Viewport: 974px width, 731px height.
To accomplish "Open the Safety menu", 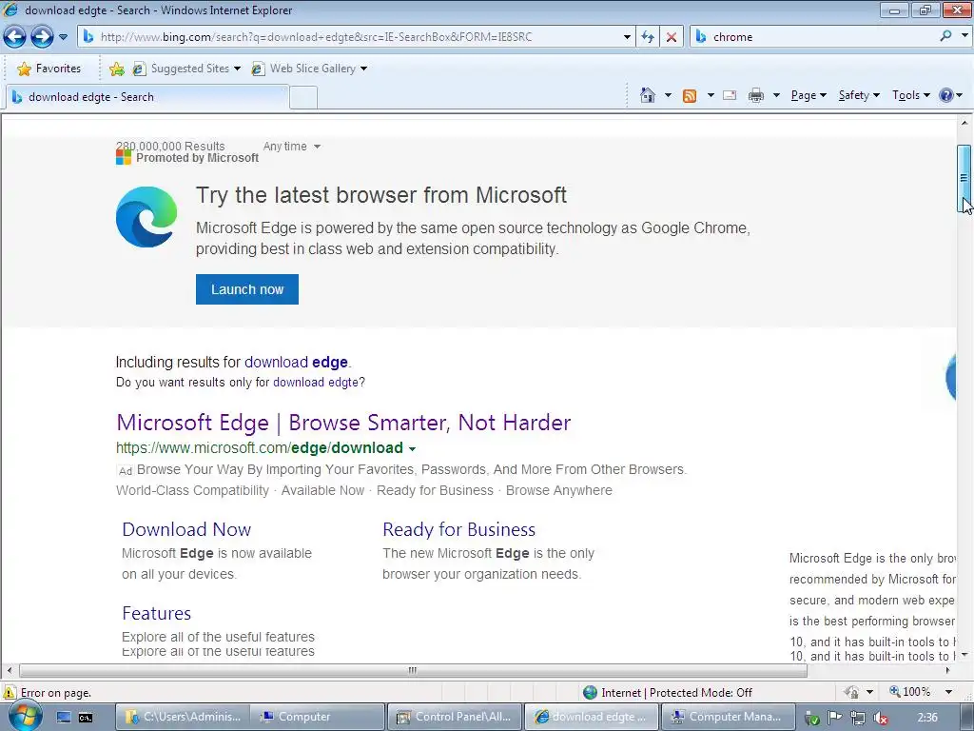I will point(859,95).
